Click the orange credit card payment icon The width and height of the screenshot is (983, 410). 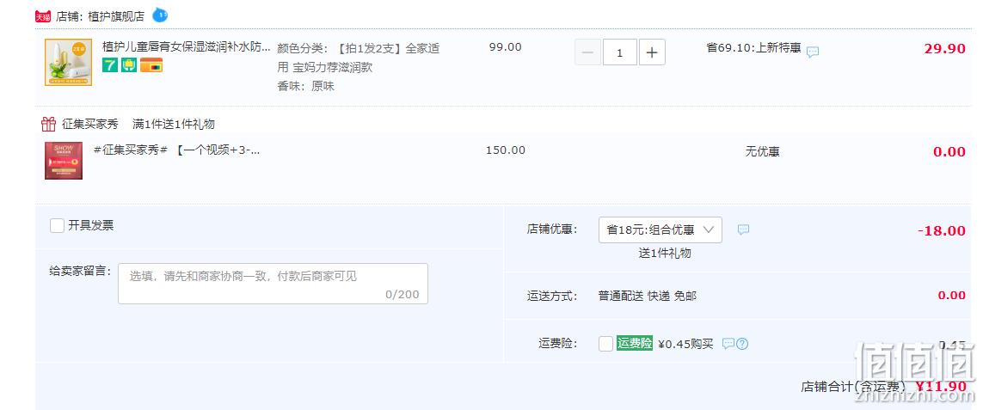[151, 64]
